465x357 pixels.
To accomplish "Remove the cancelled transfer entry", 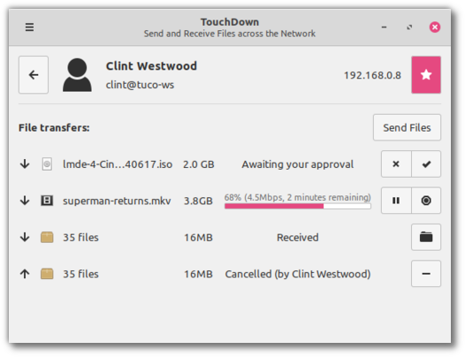I will coord(426,274).
